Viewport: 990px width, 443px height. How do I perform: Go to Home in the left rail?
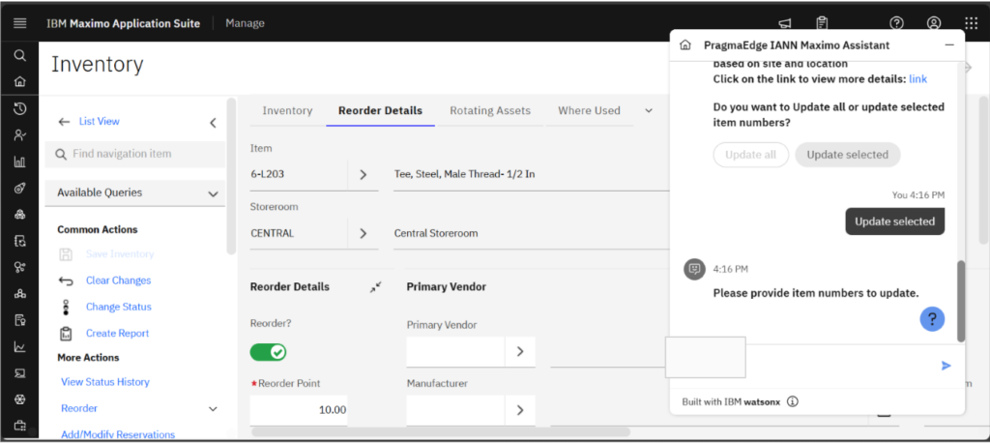pos(19,81)
